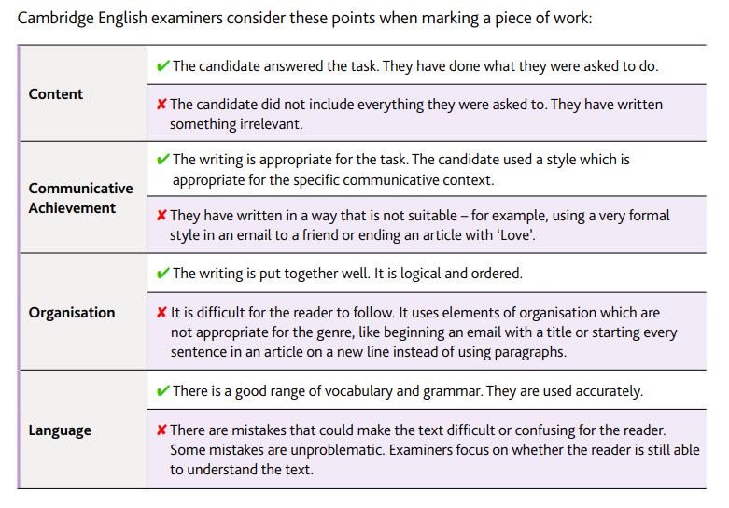The height and width of the screenshot is (508, 729).
Task: Click the green checkmark beside 'The writing is appropriate'
Action: click(x=163, y=159)
